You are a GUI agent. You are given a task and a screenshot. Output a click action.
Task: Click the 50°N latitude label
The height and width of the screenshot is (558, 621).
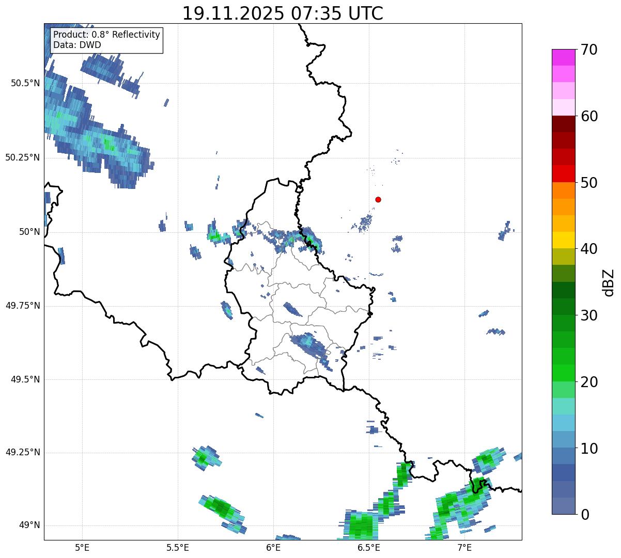click(x=29, y=232)
